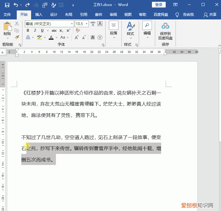Click the 粘贴 paste icon
This screenshot has width=221, height=211.
point(7,26)
